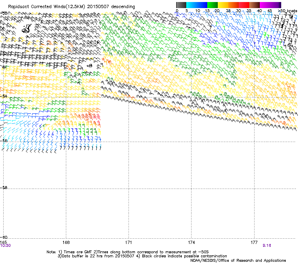Click the purple time stamp '9:16'
The width and height of the screenshot is (299, 263).
coord(267,246)
